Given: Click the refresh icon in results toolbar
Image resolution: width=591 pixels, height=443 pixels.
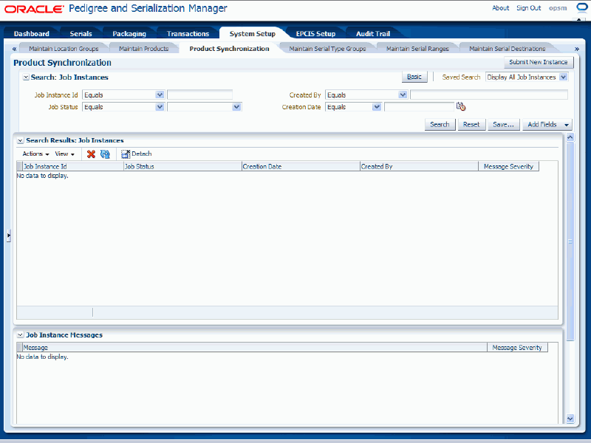Looking at the screenshot, I should click(x=105, y=154).
